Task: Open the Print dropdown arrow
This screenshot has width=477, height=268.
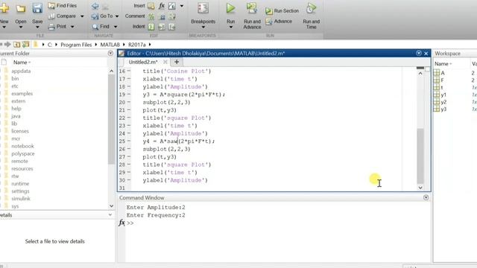Action: [x=72, y=27]
